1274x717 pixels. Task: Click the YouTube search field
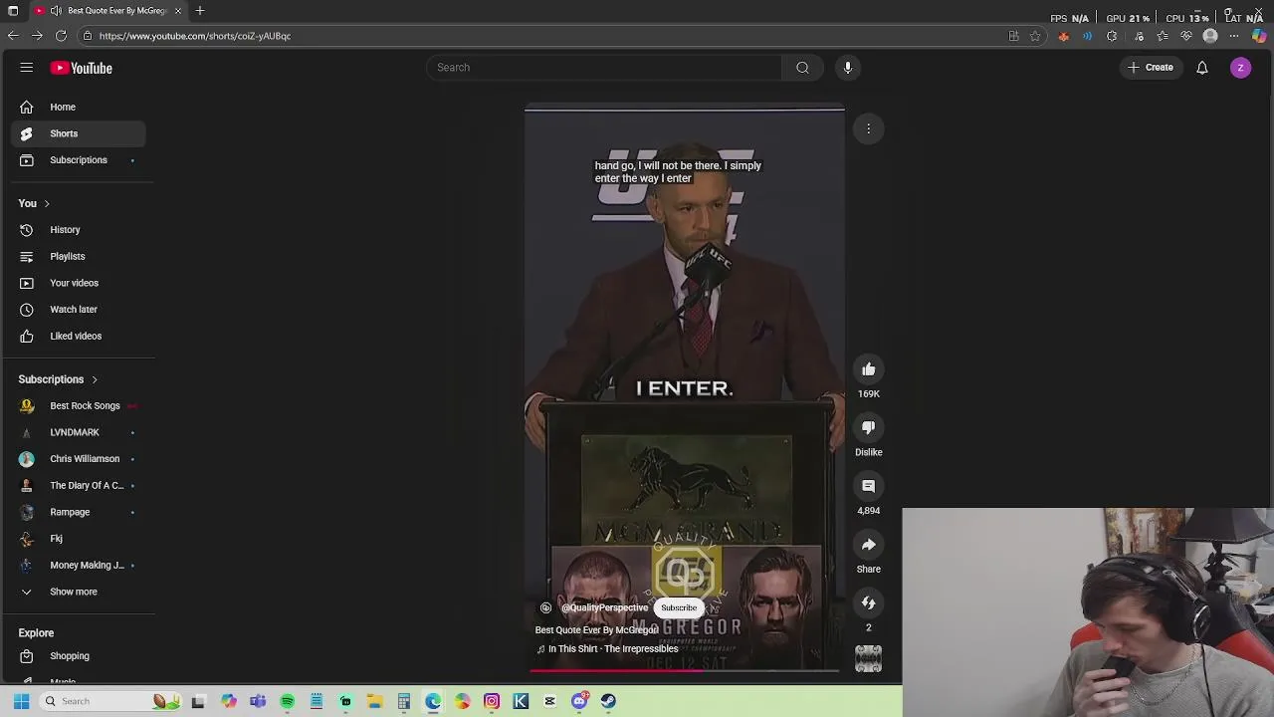pos(605,68)
